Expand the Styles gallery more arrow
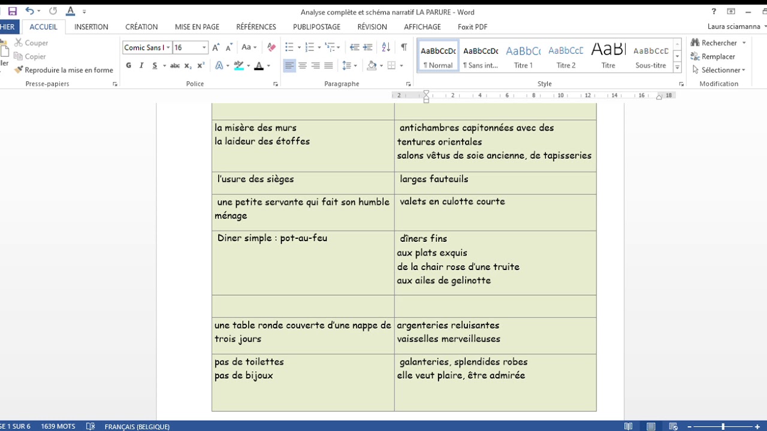767x431 pixels. [678, 68]
